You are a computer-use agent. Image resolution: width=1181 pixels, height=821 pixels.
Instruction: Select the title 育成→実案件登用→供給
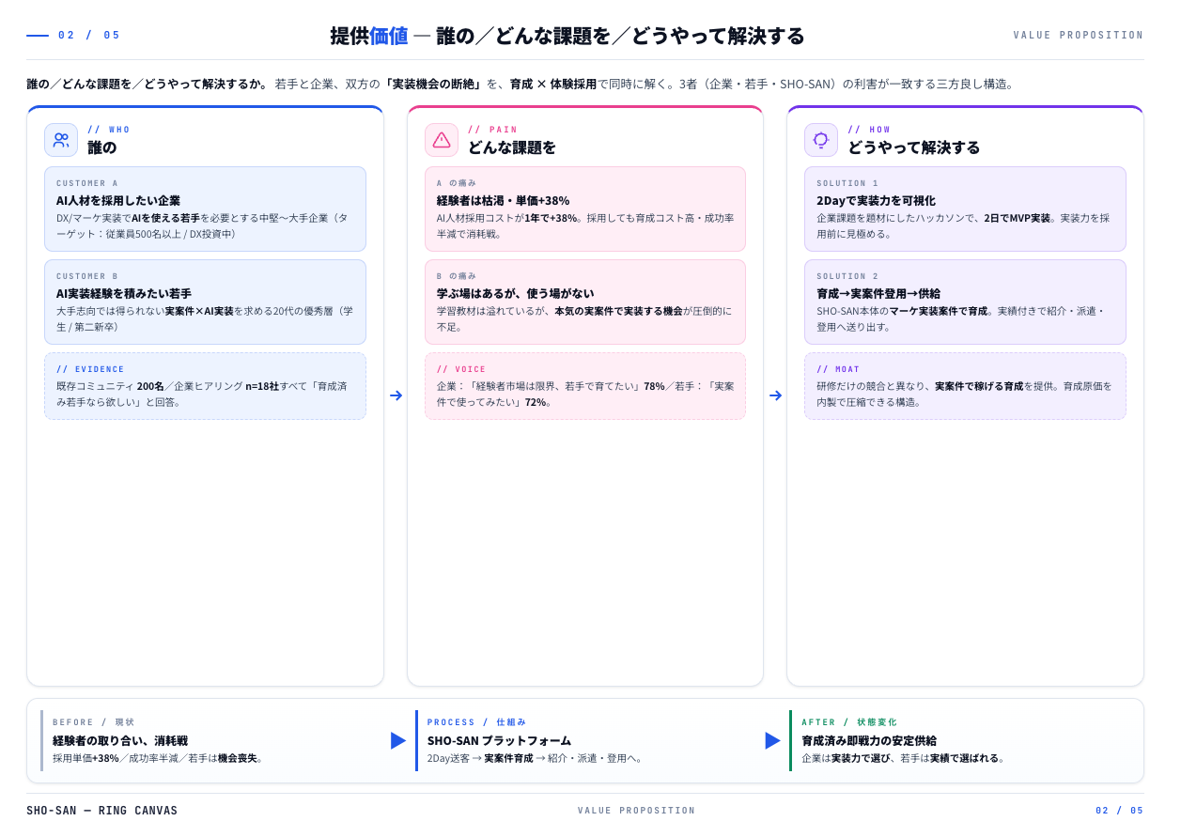pyautogui.click(x=878, y=293)
